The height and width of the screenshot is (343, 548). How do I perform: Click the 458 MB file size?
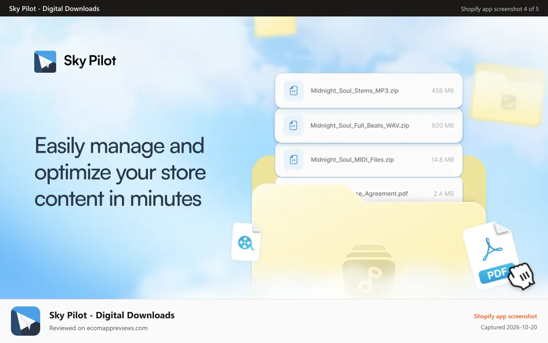click(443, 91)
